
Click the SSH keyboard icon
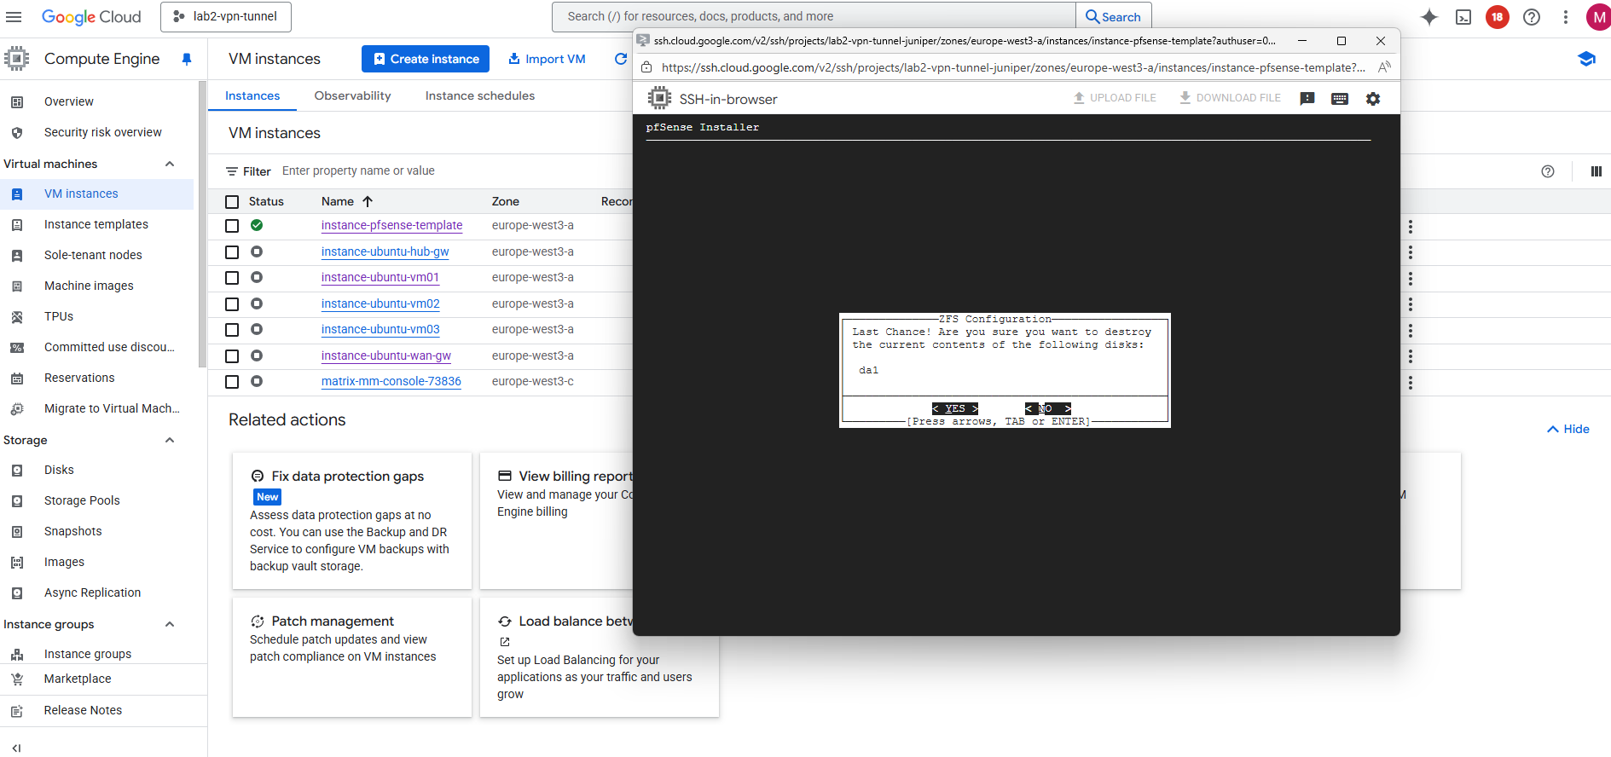click(x=1339, y=99)
